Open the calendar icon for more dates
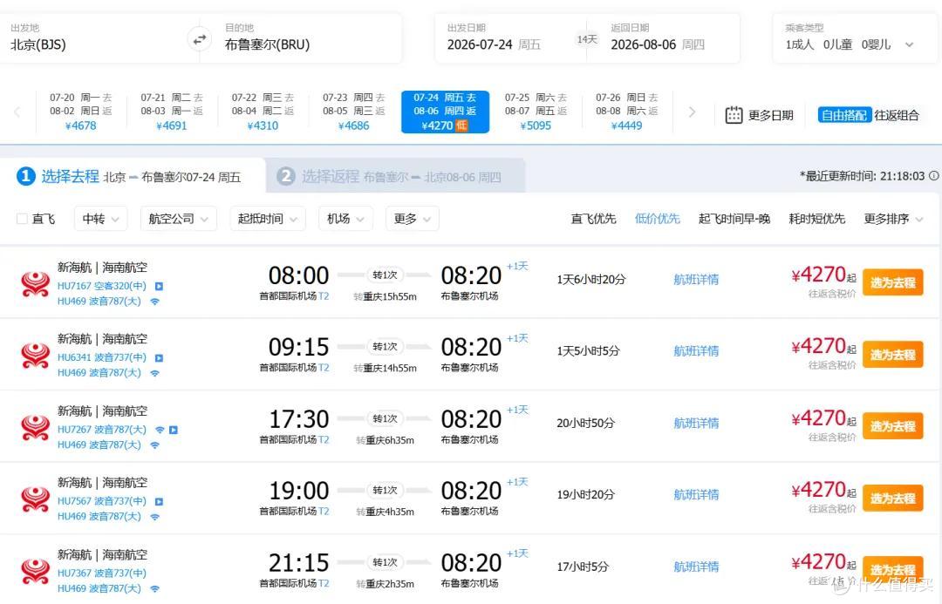This screenshot has height=604, width=942. pos(734,115)
